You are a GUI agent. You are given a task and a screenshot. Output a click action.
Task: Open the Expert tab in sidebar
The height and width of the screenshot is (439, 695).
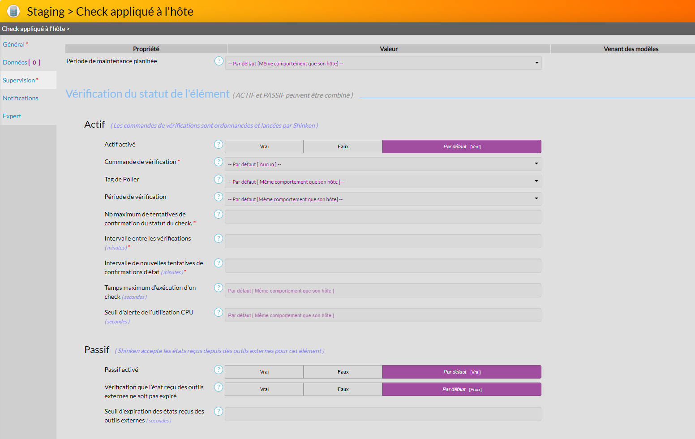coord(12,116)
